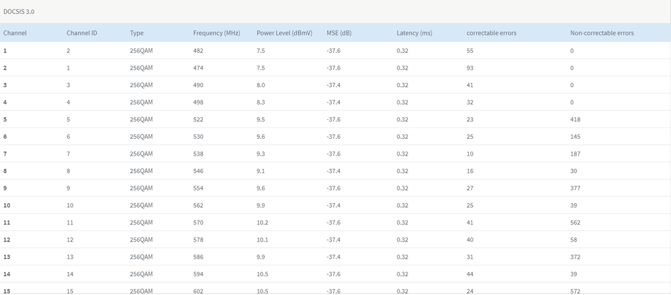Select the Power Level (dBmV) header
The height and width of the screenshot is (295, 671).
click(285, 33)
